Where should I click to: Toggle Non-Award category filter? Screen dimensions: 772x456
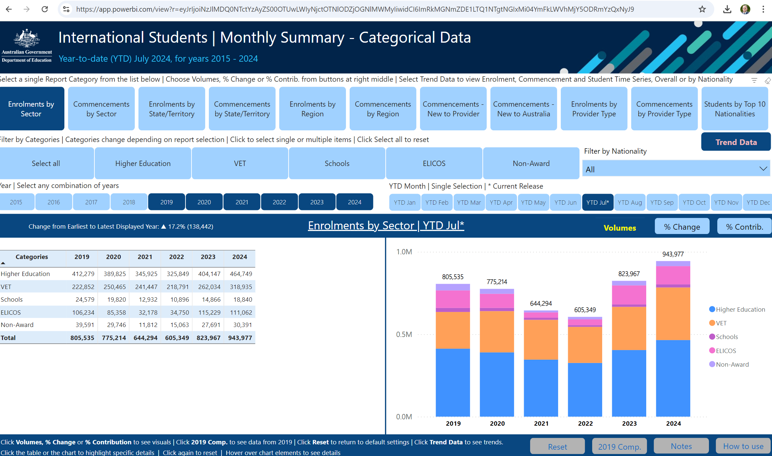[531, 163]
